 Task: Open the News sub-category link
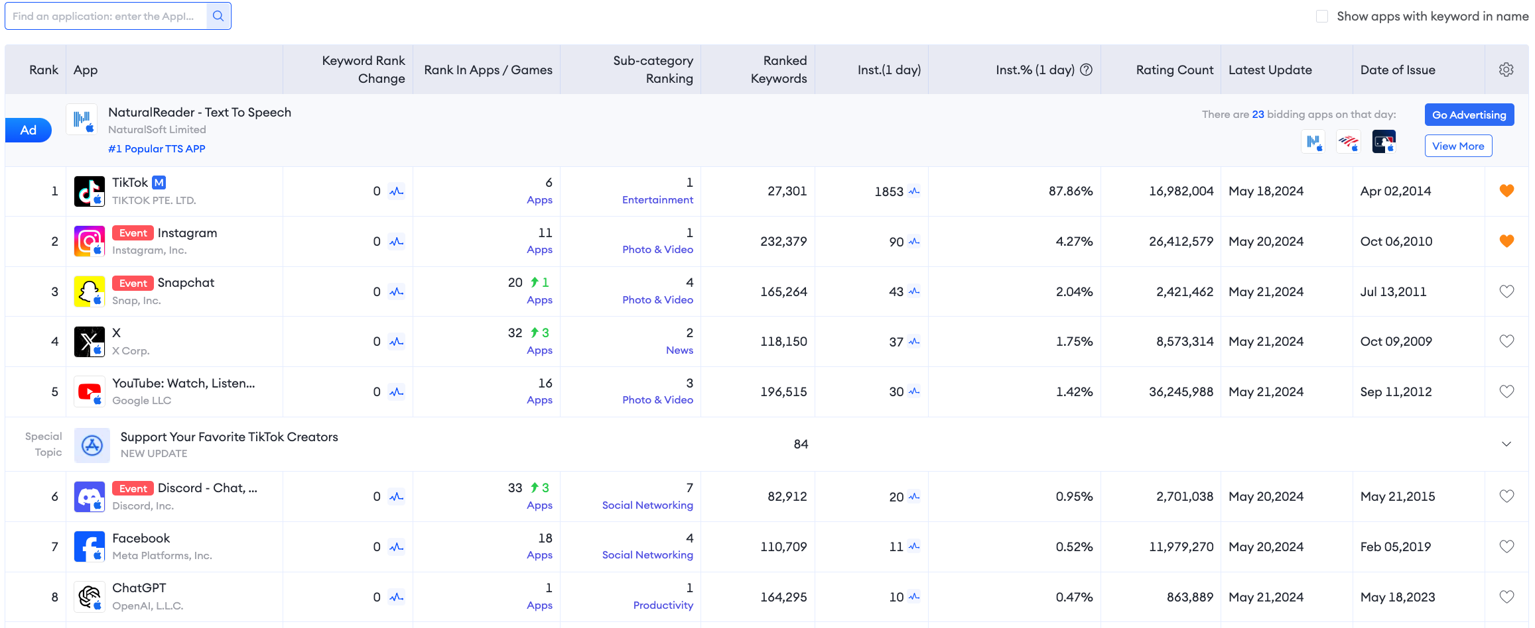point(679,350)
